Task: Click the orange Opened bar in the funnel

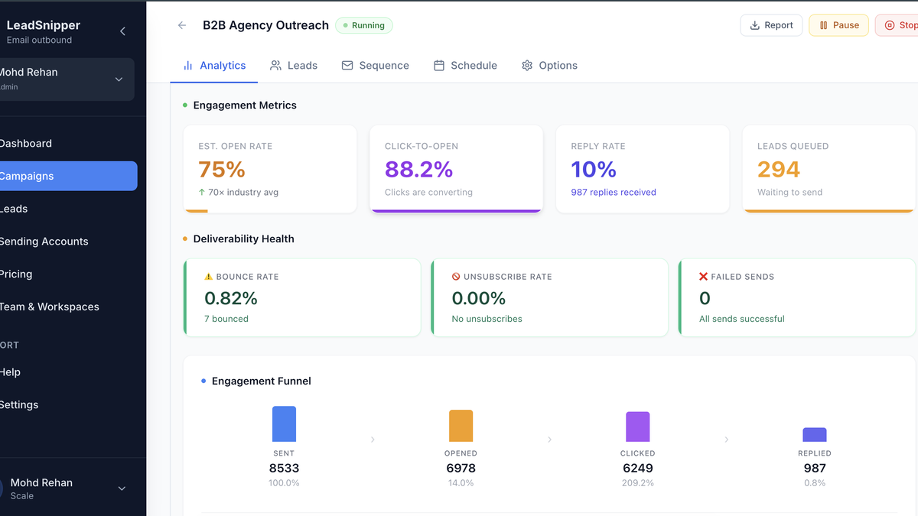Action: pos(461,426)
